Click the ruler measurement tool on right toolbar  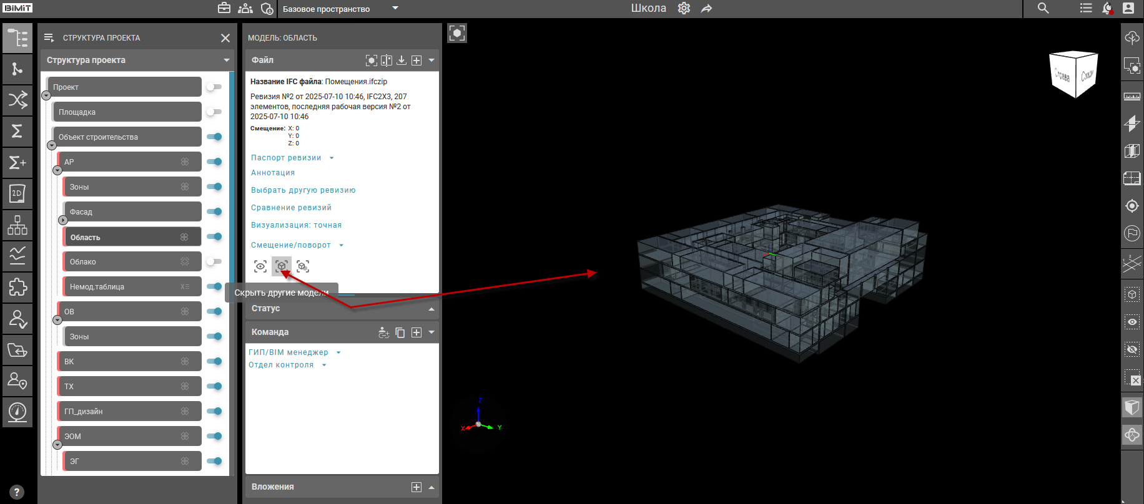pyautogui.click(x=1132, y=96)
